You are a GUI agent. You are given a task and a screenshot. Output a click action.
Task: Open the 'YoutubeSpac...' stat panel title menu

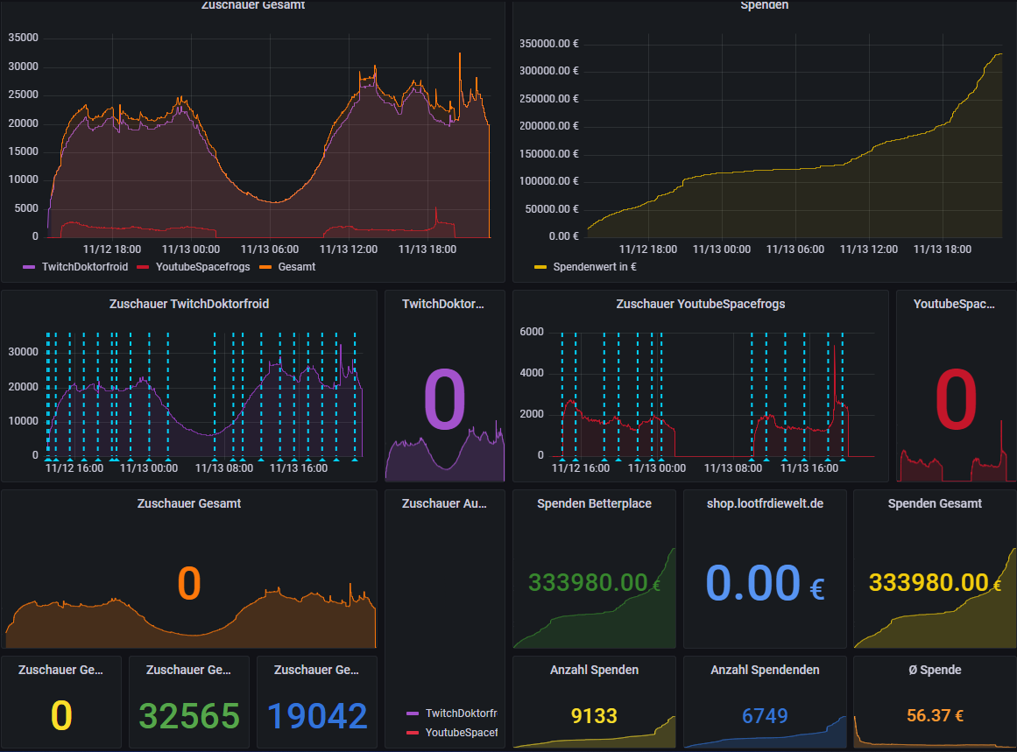(954, 304)
